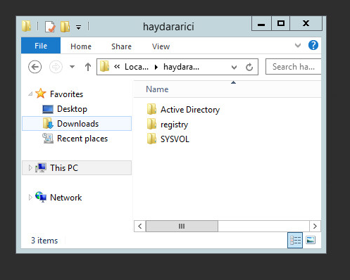Select the registry folder
Image resolution: width=350 pixels, height=280 pixels.
[174, 125]
